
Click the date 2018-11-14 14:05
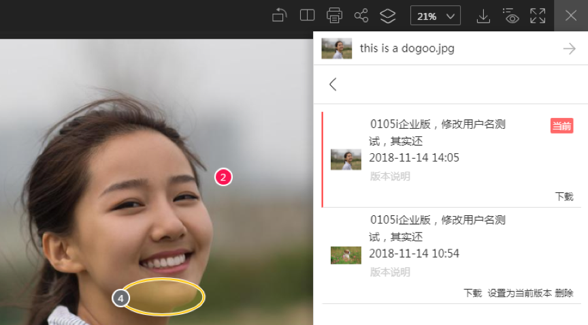click(414, 157)
